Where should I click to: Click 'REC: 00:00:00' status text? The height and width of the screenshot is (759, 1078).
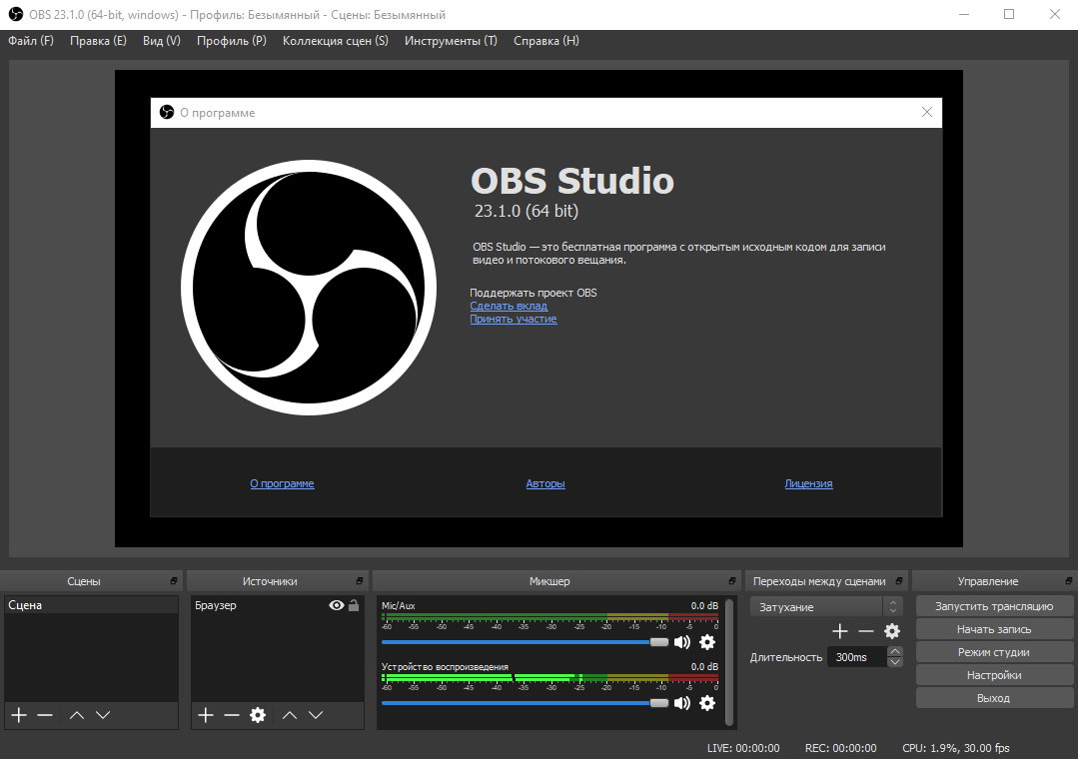841,748
